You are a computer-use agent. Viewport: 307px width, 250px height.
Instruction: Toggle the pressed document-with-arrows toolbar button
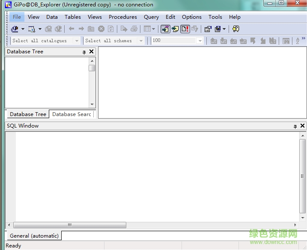pyautogui.click(x=165, y=29)
